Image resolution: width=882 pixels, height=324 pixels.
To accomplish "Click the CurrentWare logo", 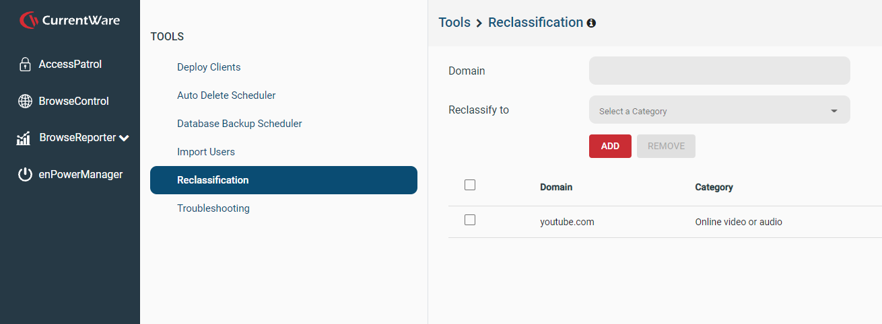I will pos(70,20).
